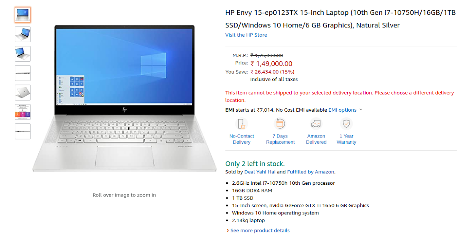This screenshot has height=240, width=457.
Task: Select the last thin side-view thumbnail
Action: click(x=23, y=131)
